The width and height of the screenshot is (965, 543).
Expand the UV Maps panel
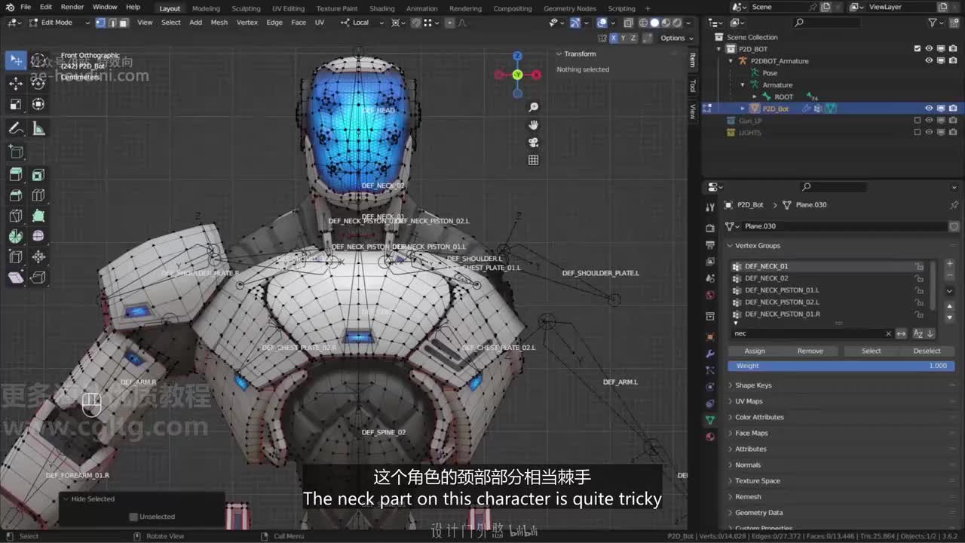click(x=730, y=401)
